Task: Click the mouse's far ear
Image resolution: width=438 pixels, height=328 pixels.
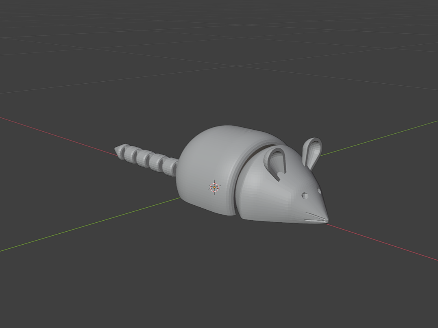Action: pos(312,153)
